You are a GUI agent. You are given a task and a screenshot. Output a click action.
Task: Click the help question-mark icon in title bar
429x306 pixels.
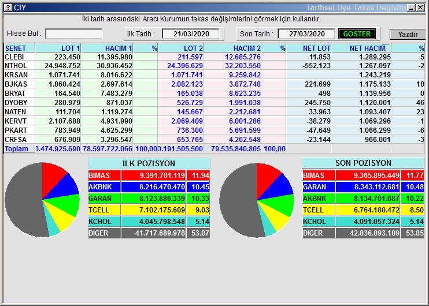click(x=9, y=8)
